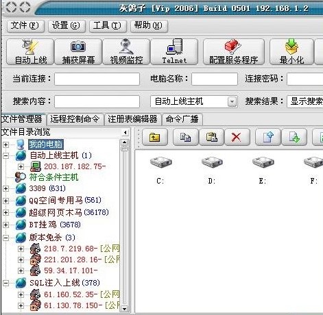
Task: Open 捕获屏幕 screen capture tool
Action: pos(78,52)
